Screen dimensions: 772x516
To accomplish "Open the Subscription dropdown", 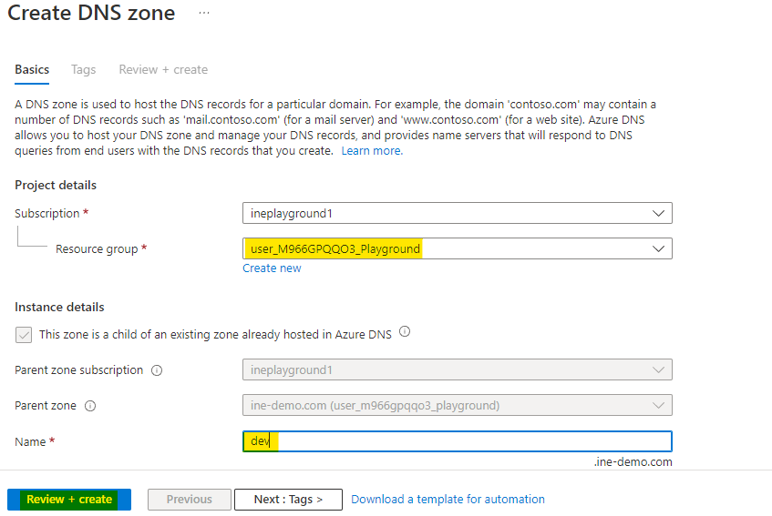I will click(x=457, y=213).
